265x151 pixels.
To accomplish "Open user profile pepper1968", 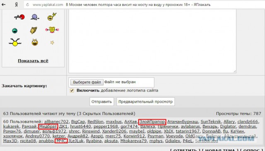I will point(106,126).
